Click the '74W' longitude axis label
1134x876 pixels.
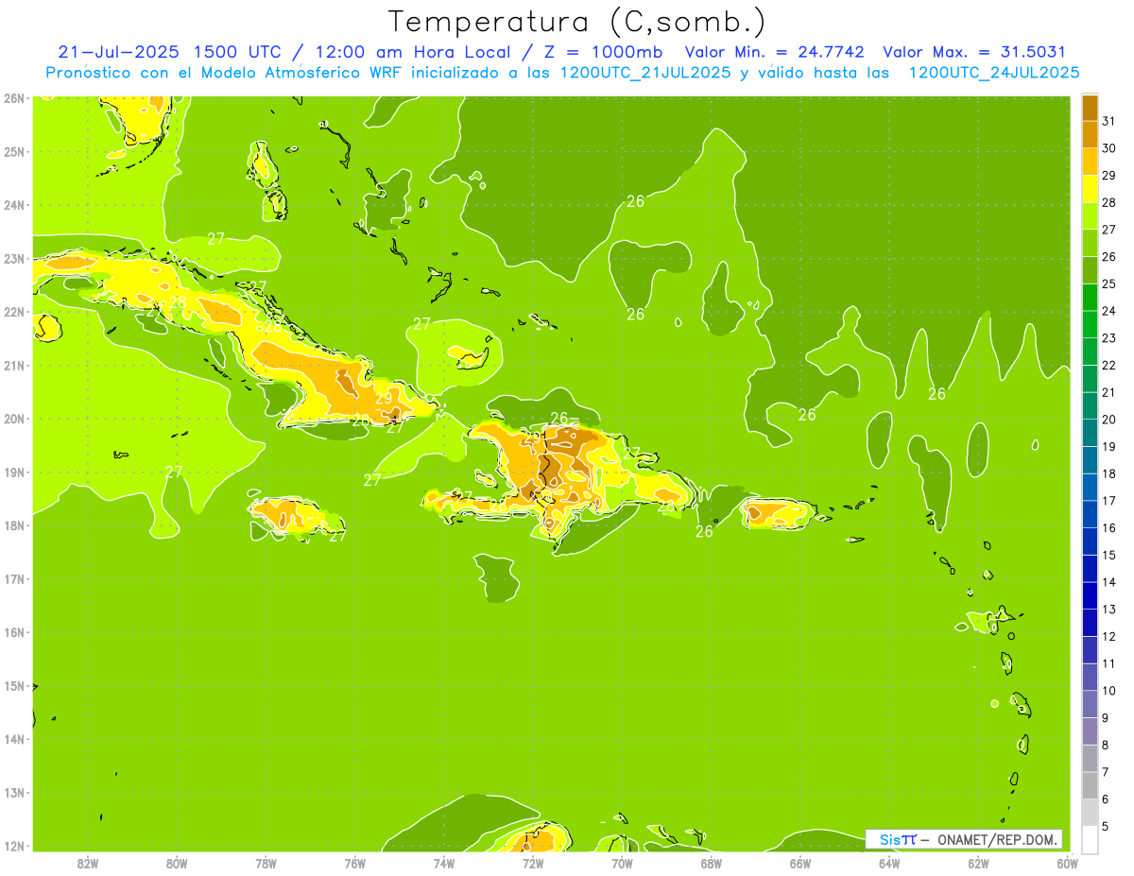(443, 863)
